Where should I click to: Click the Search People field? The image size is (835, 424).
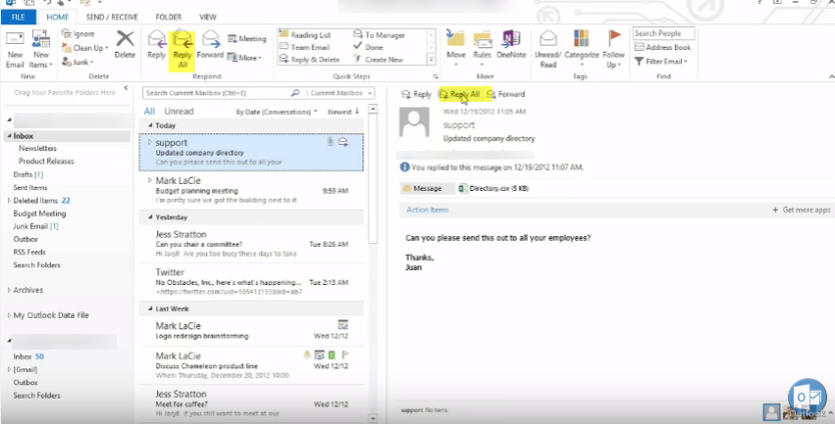pyautogui.click(x=664, y=33)
